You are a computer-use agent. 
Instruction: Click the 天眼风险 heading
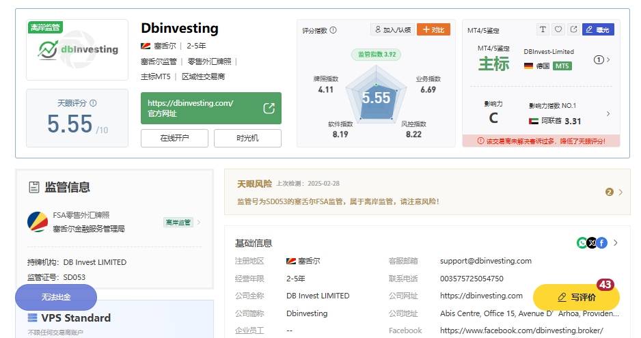(254, 184)
